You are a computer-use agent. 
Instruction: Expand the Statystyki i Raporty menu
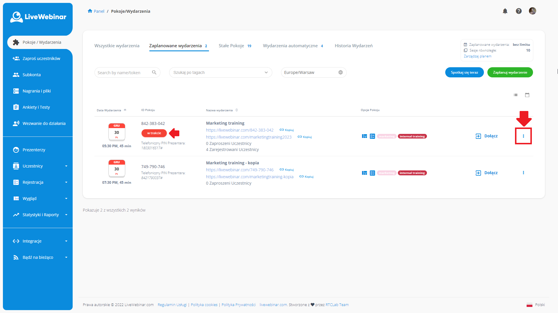click(41, 214)
